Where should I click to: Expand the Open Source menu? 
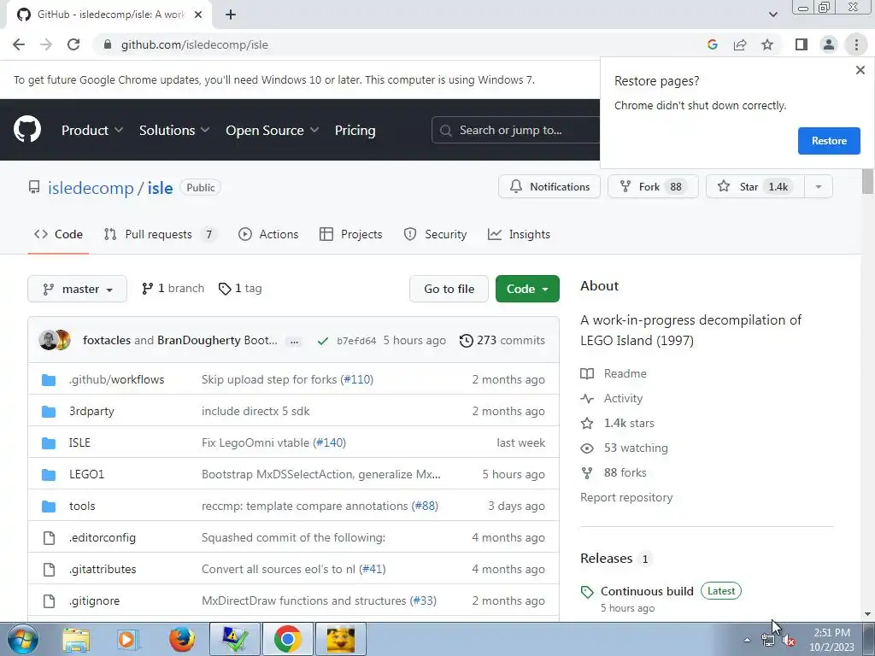click(x=273, y=130)
